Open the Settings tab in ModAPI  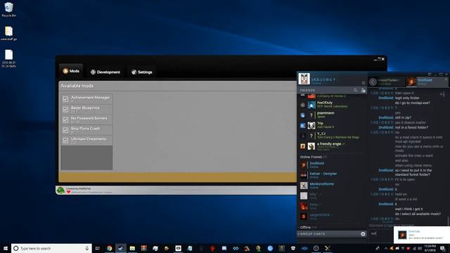point(142,72)
